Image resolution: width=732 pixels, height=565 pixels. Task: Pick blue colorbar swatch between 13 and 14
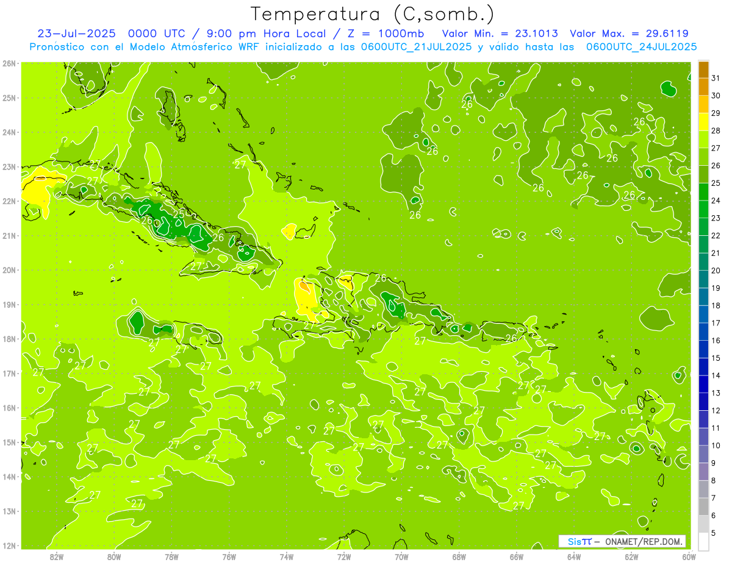[x=703, y=384]
